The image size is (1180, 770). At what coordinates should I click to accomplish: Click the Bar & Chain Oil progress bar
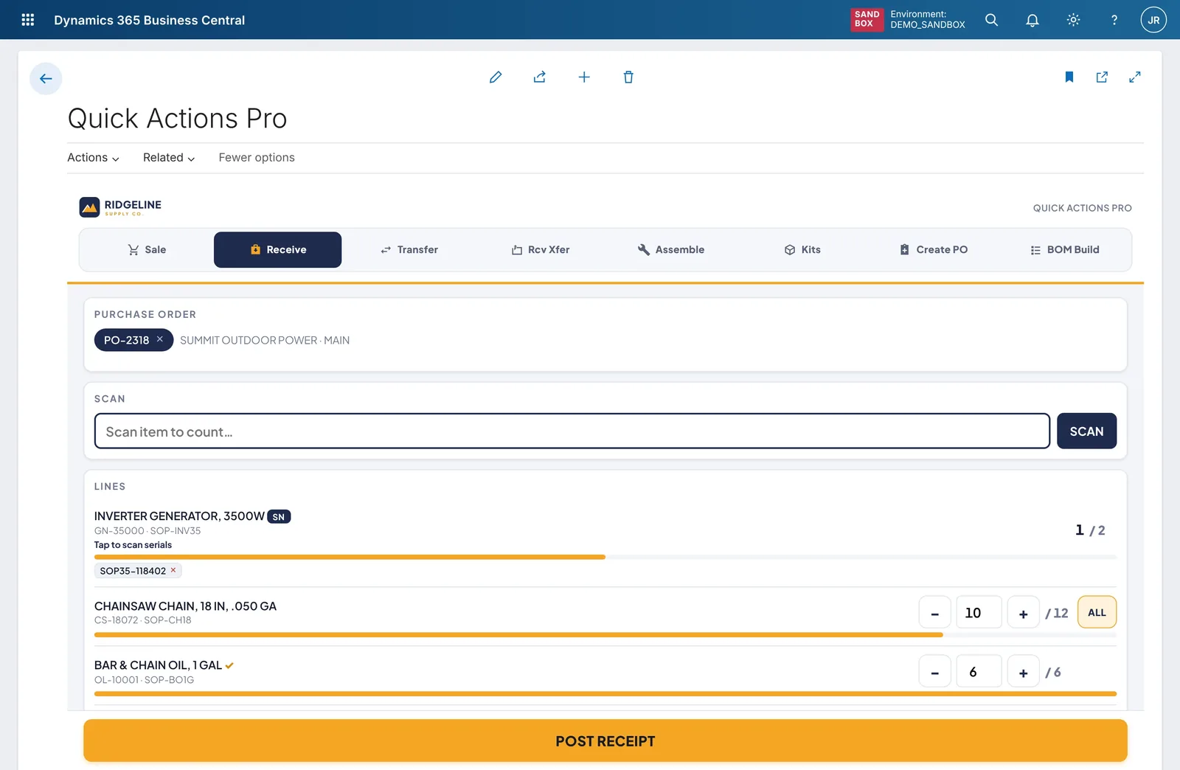pos(605,693)
